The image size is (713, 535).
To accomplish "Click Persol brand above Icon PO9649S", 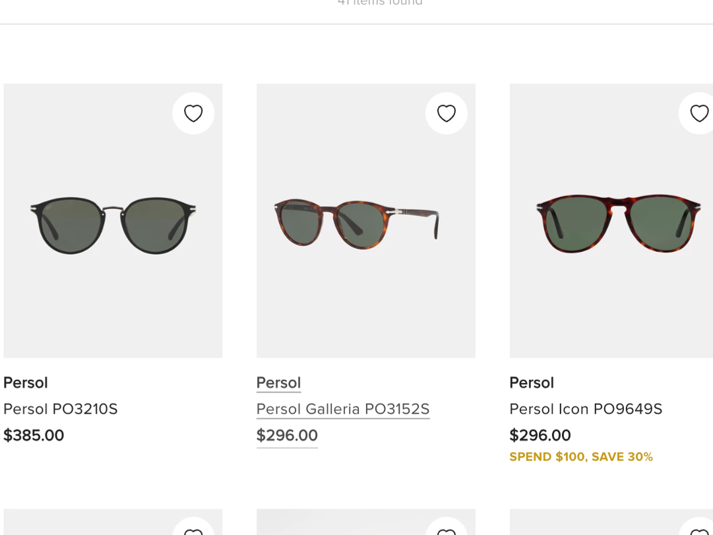I will pos(532,383).
